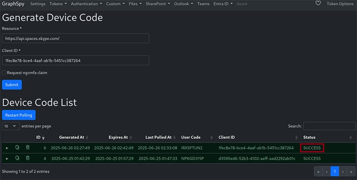The width and height of the screenshot is (357, 180).
Task: Click the heart icon in the navbar
Action: pos(318,4)
